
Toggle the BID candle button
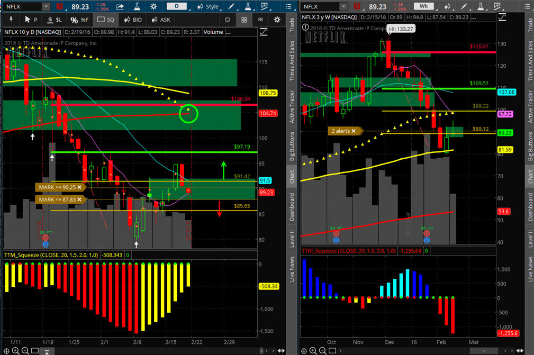(133, 20)
